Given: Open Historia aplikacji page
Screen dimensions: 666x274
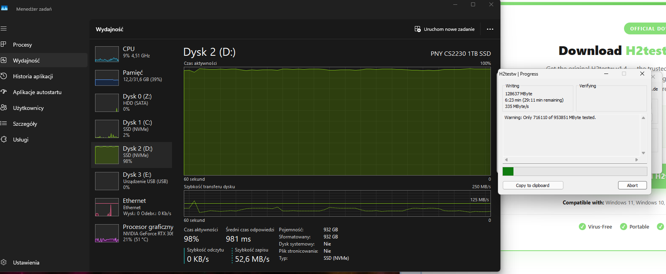Looking at the screenshot, I should 44,76.
